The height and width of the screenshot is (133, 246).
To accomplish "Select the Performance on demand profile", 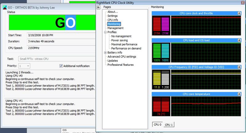I will (126, 48).
